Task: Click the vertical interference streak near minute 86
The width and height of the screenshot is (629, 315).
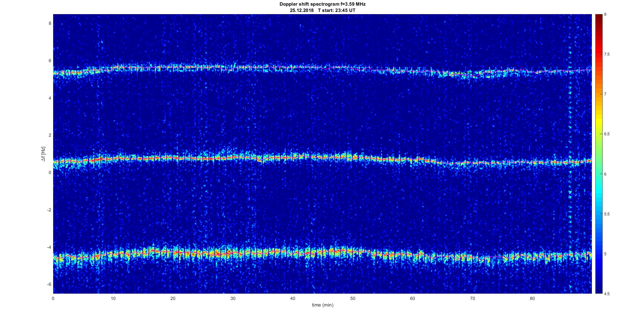Action: tap(570, 154)
